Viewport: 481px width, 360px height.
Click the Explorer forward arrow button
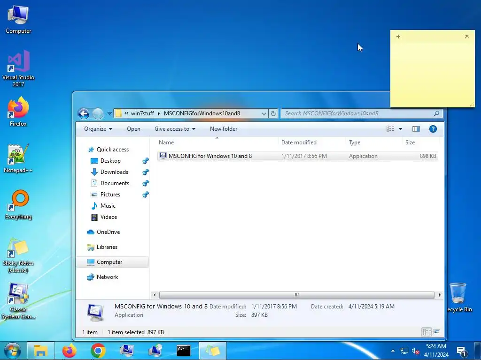pyautogui.click(x=98, y=113)
